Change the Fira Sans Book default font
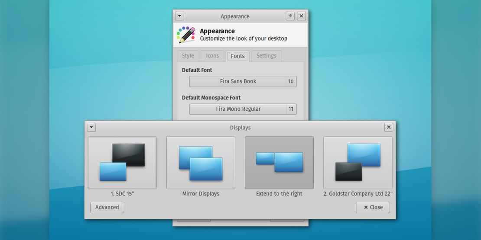 (243, 81)
